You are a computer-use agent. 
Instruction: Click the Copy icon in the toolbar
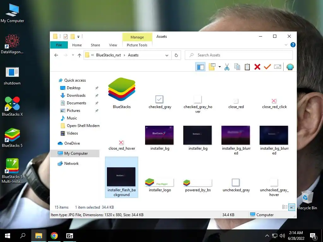tap(237, 67)
